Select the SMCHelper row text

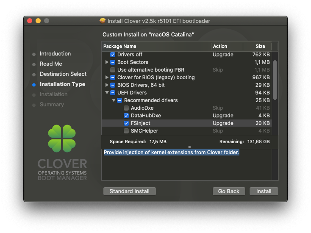click(144, 131)
